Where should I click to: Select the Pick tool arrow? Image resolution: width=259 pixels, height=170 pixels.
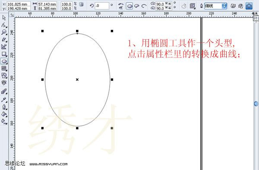coord(4,18)
